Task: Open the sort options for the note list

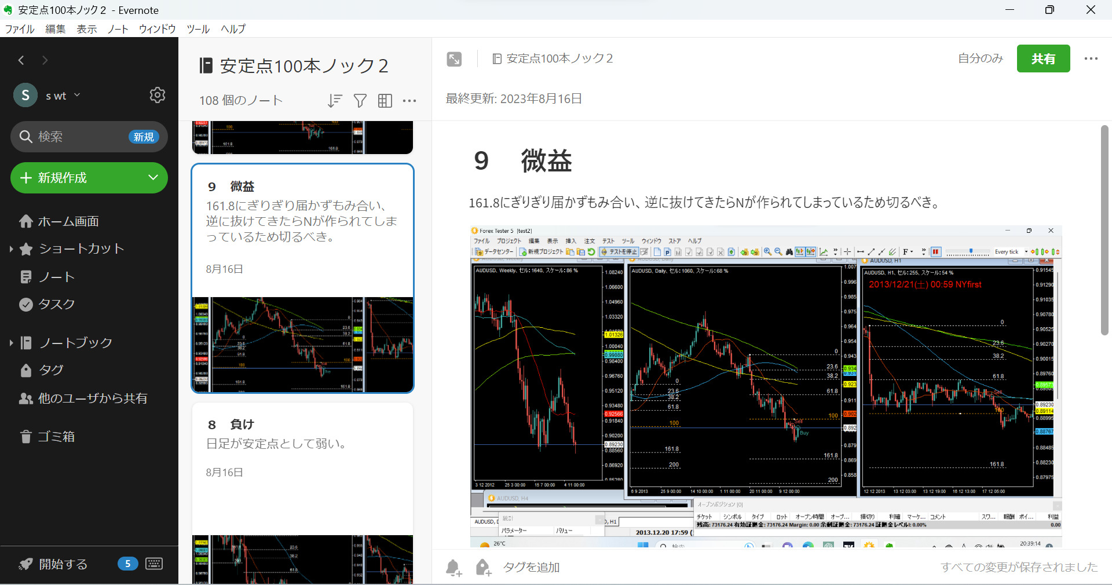Action: (x=335, y=100)
